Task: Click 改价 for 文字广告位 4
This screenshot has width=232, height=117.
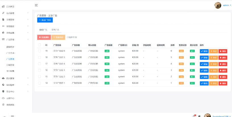Action: coord(214,64)
